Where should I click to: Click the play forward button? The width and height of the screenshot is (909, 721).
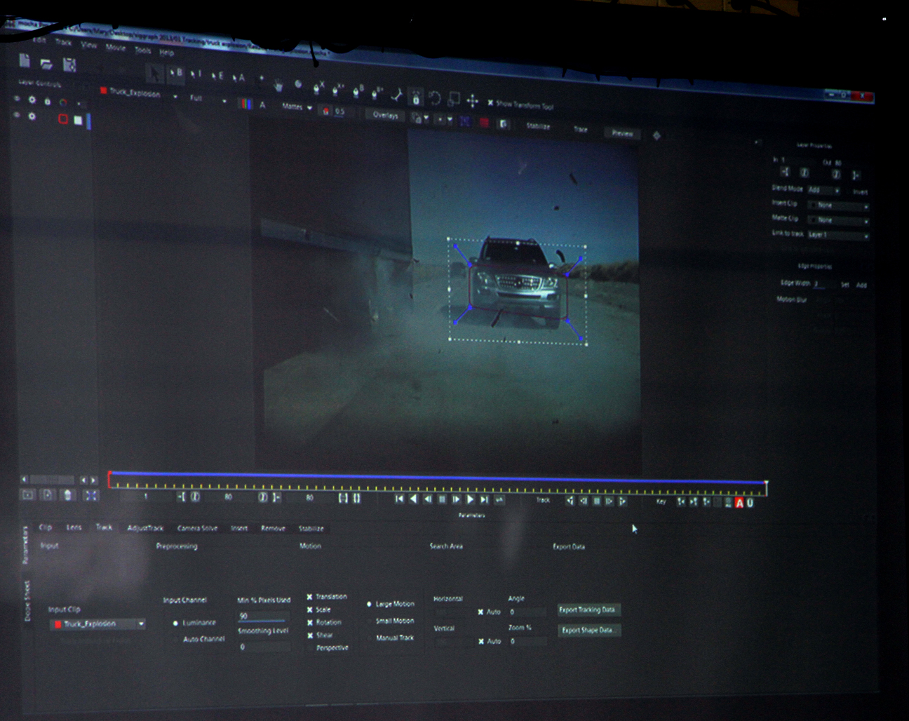coord(470,499)
